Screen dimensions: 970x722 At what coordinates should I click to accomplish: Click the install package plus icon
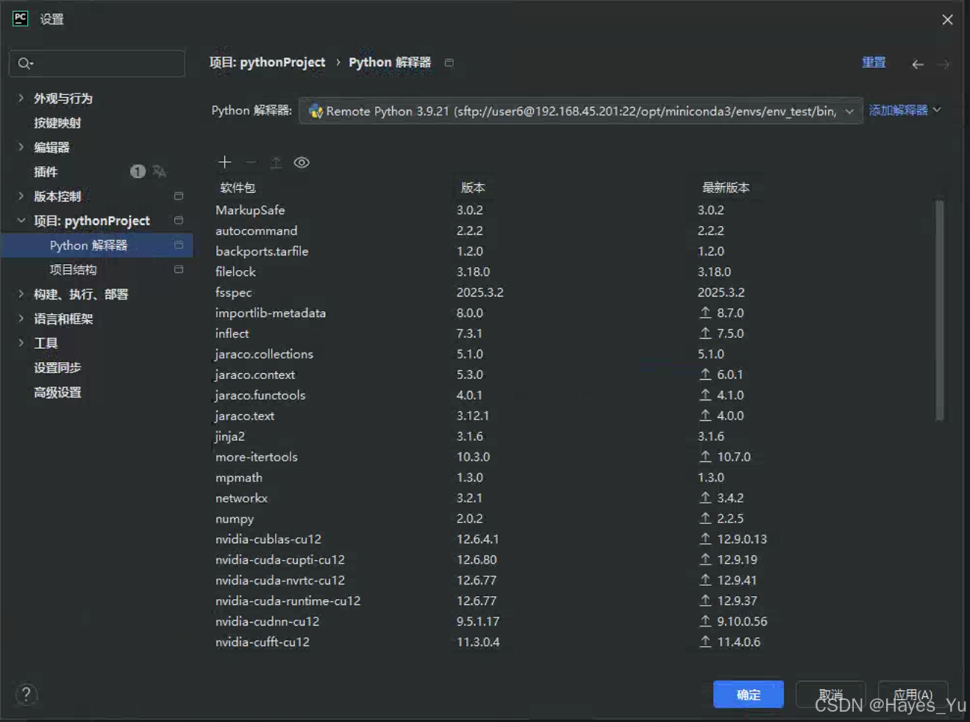coord(225,162)
